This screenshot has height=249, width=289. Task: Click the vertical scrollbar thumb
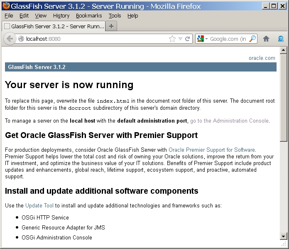283,98
